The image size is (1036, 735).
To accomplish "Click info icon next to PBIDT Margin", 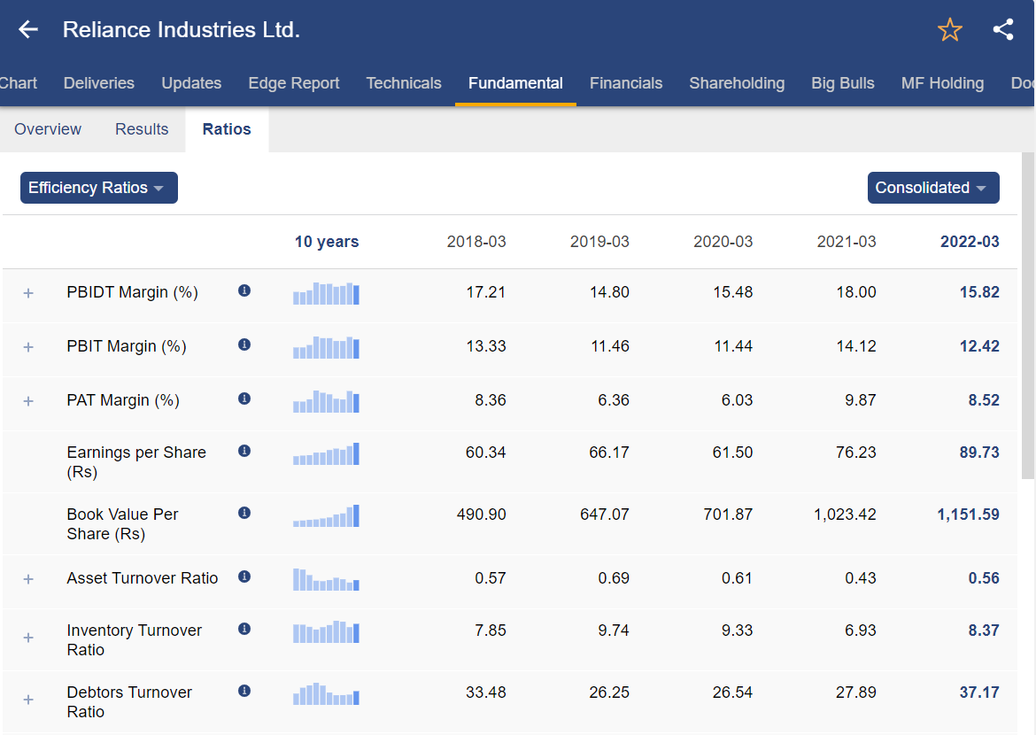I will 244,290.
